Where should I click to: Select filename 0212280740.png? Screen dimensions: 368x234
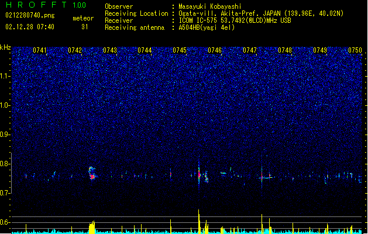pos(30,15)
